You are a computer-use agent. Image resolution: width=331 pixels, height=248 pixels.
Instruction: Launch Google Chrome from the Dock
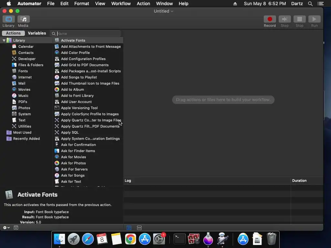coord(131,239)
